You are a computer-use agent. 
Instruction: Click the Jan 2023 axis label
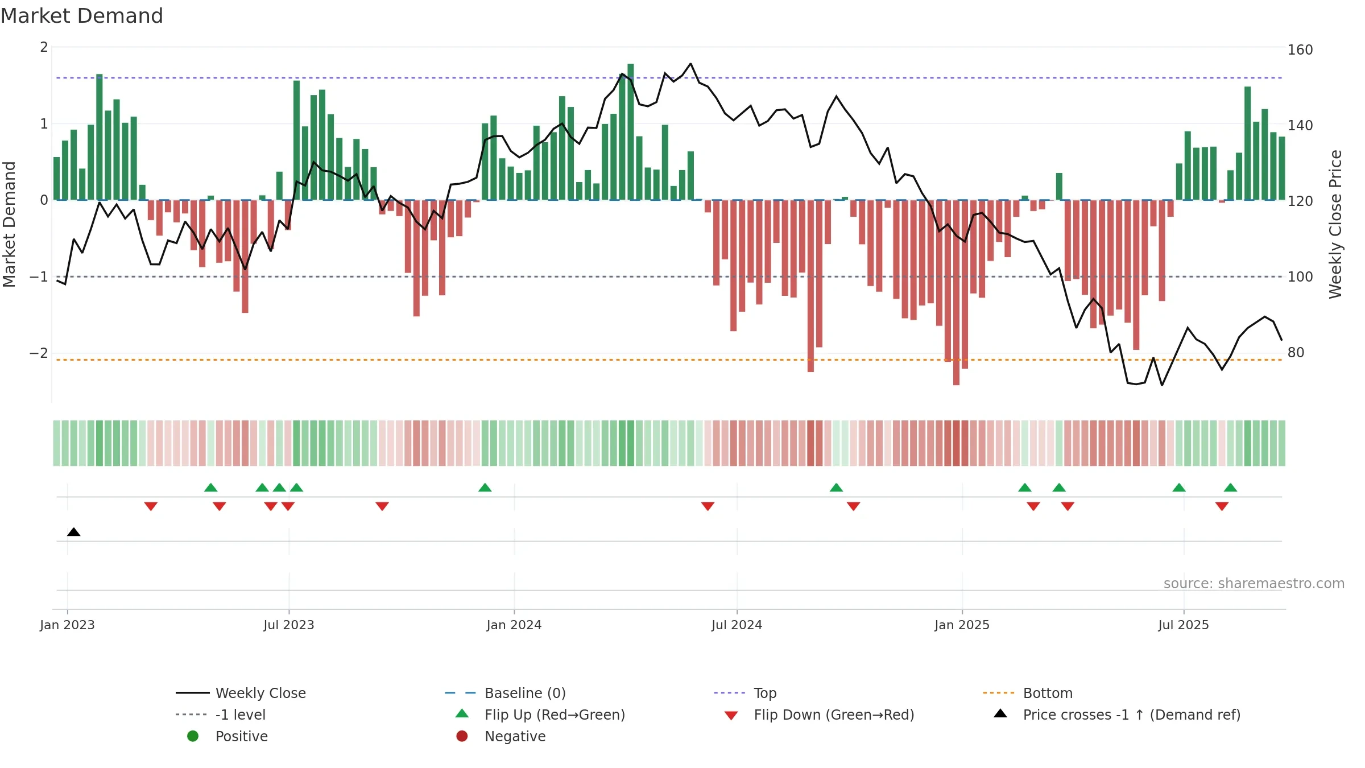(67, 625)
